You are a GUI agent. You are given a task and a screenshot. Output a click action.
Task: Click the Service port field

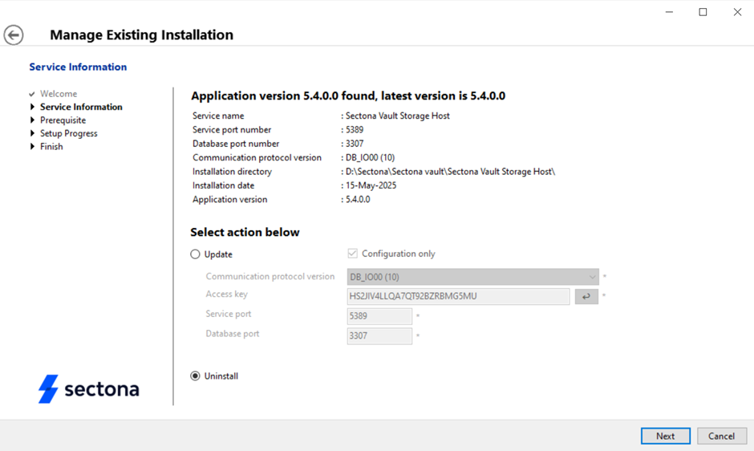(x=379, y=316)
